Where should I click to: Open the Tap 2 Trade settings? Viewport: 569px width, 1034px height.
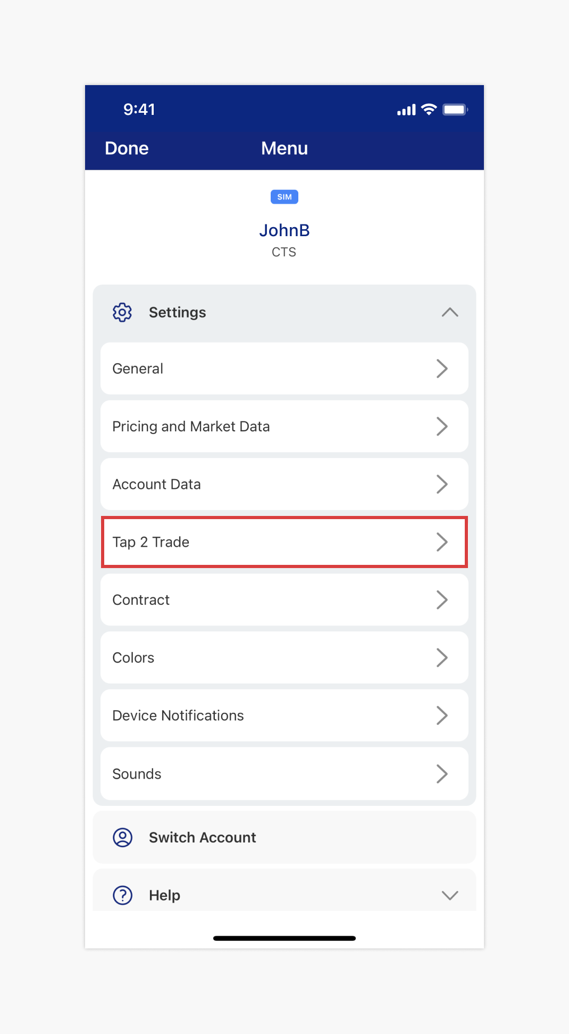tap(284, 542)
